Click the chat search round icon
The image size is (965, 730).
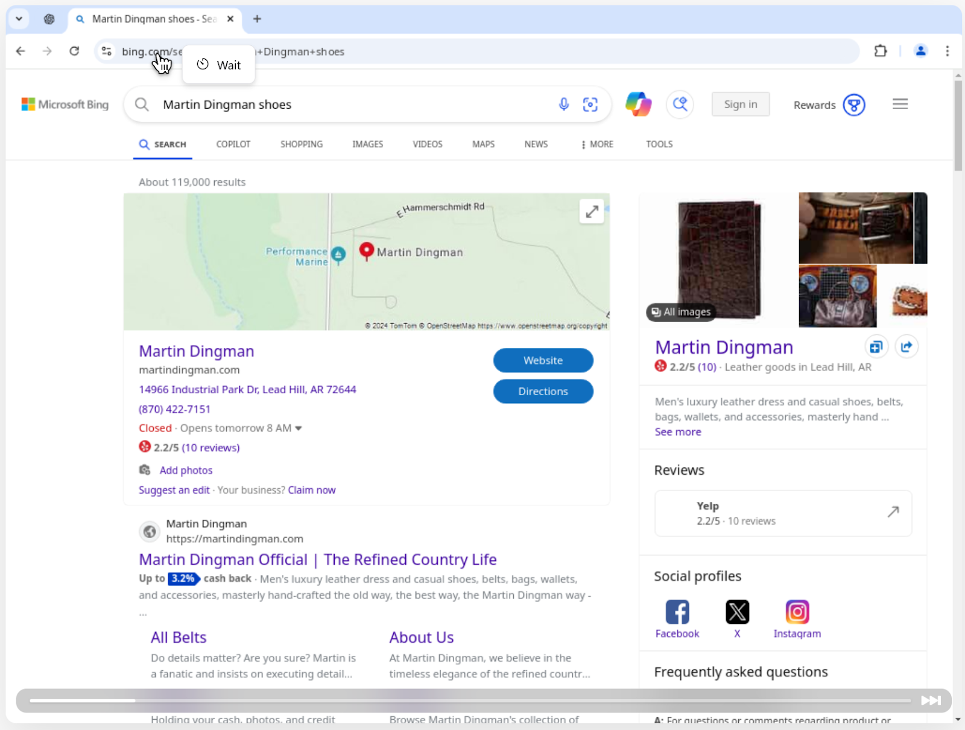coord(680,104)
